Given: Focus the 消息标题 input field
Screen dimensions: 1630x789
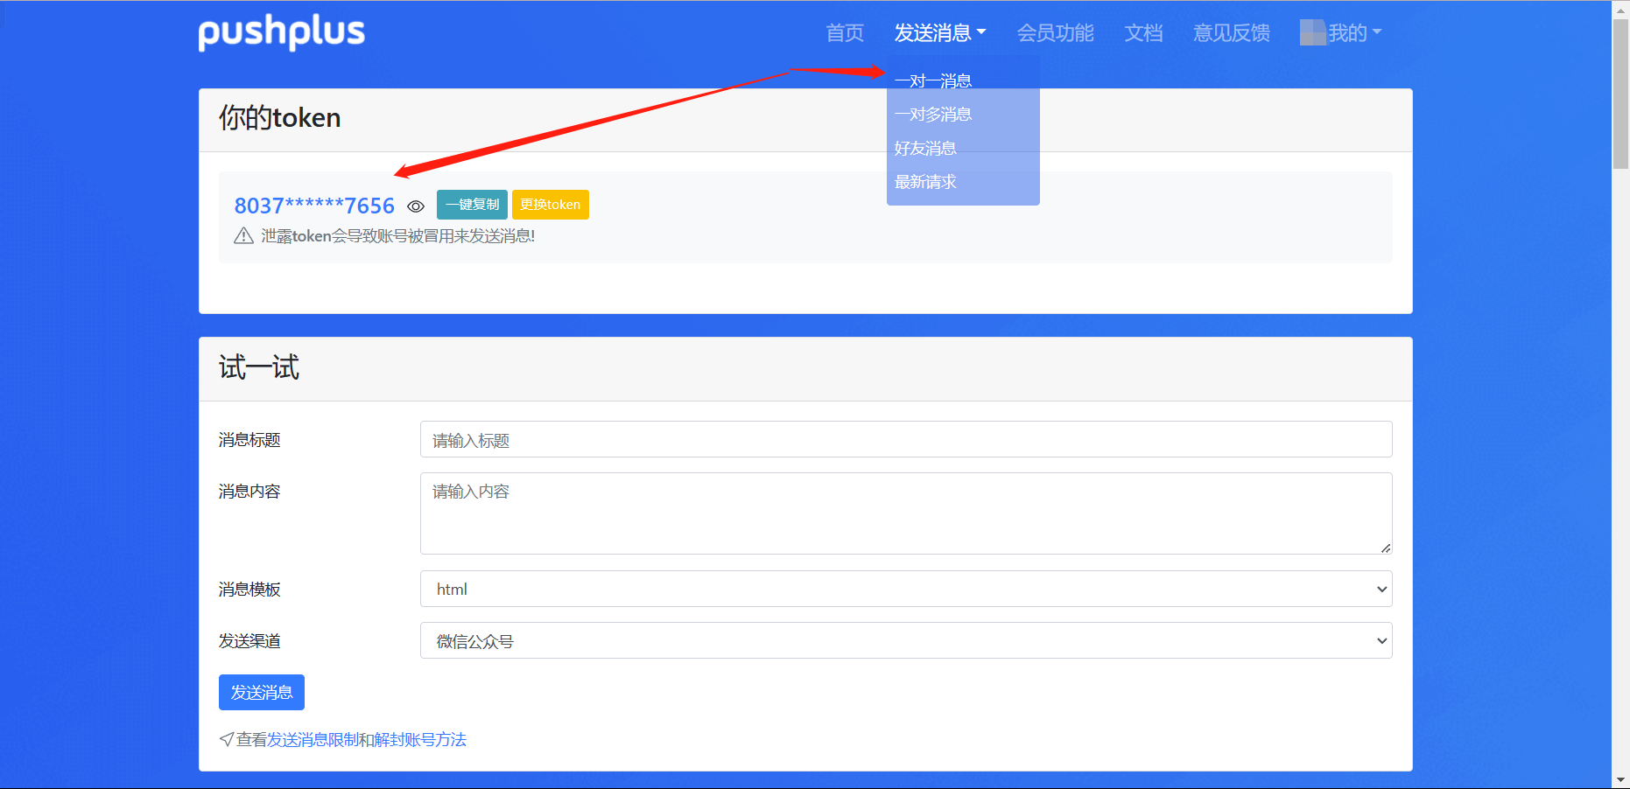Looking at the screenshot, I should [906, 439].
